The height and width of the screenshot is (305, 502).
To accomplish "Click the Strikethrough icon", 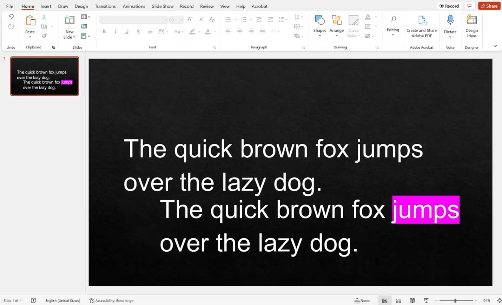I will coord(150,31).
